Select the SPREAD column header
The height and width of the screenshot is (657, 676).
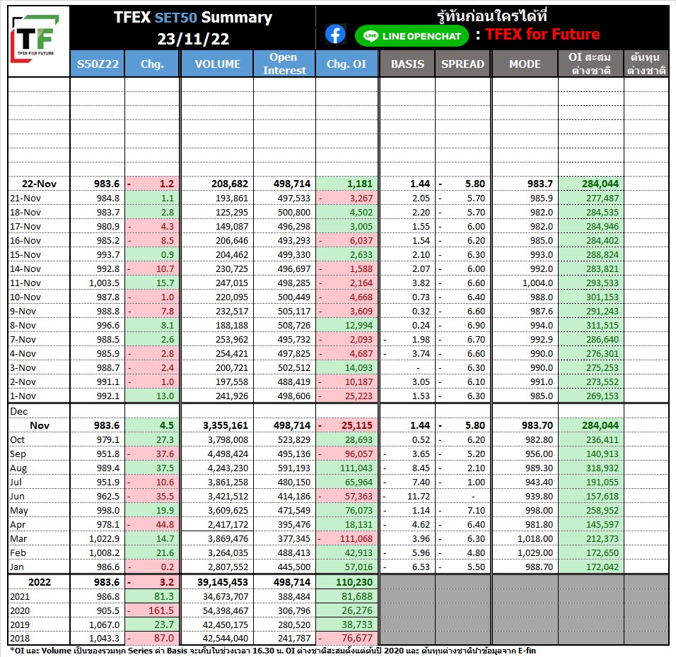462,64
